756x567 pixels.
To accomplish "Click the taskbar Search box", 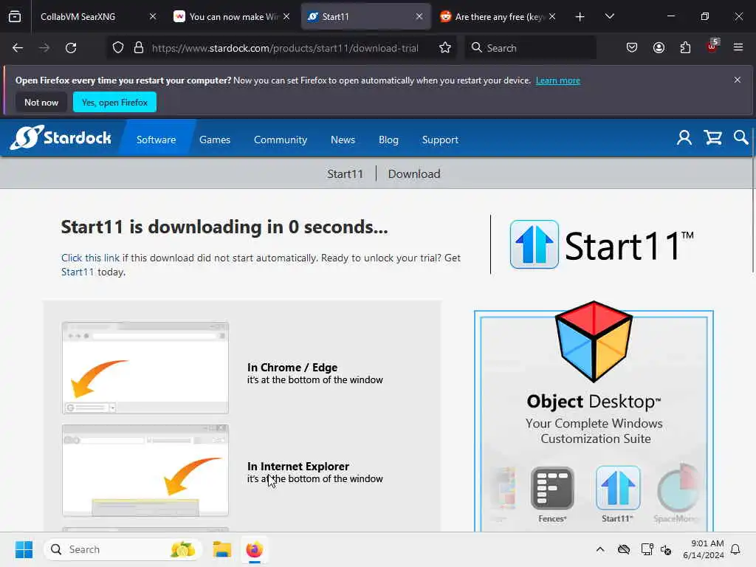I will (x=123, y=549).
